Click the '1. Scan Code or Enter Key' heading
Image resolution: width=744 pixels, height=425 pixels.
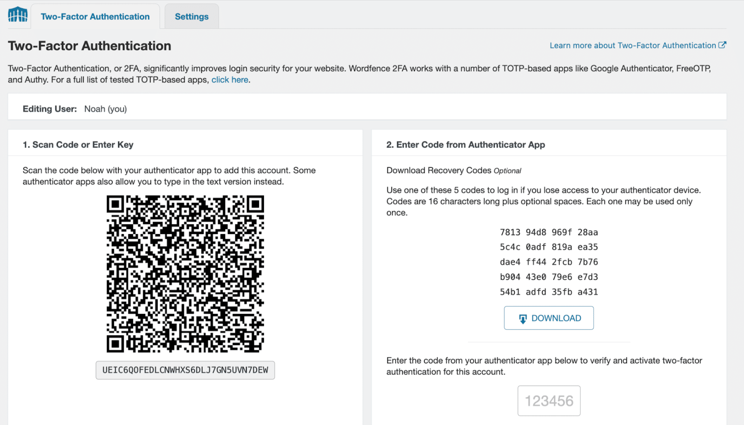(x=78, y=145)
